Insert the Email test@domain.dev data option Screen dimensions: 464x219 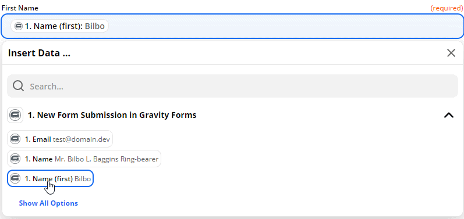click(60, 139)
